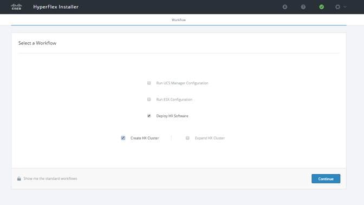The width and height of the screenshot is (364, 205).
Task: Check the Expand HX Cluster box
Action: coord(187,138)
